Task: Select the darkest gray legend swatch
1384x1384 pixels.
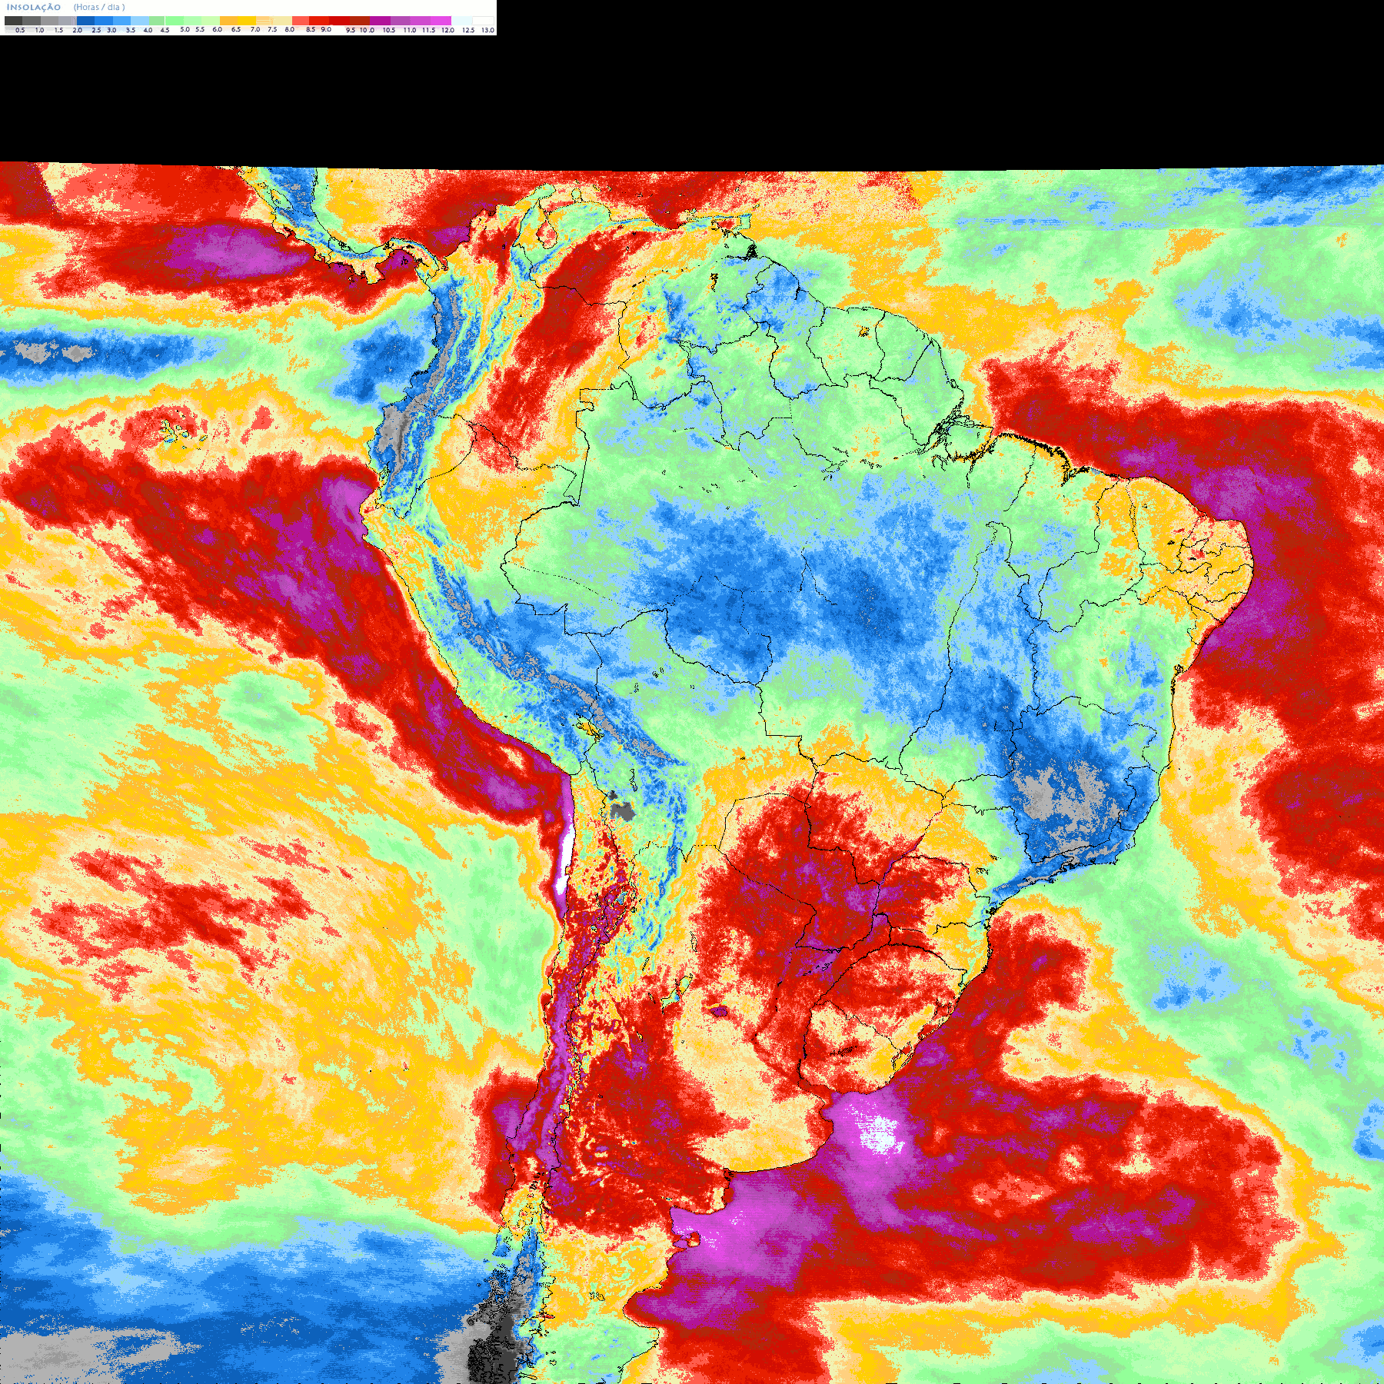Action: pos(13,21)
